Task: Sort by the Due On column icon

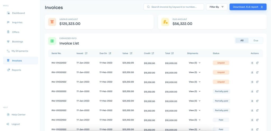Action: 110,53
